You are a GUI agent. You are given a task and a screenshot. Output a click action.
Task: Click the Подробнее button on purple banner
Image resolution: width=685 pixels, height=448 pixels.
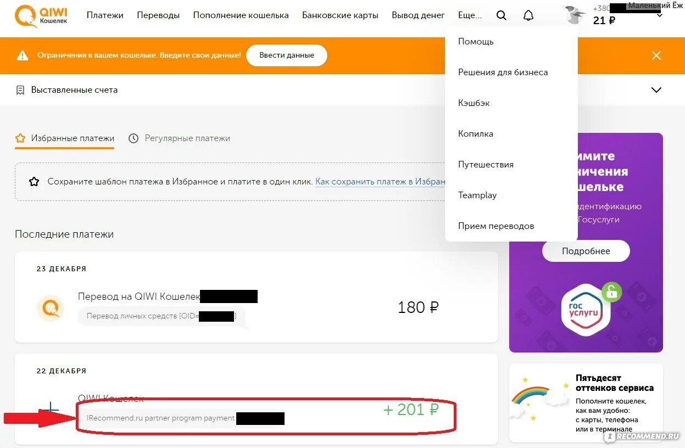pos(586,251)
